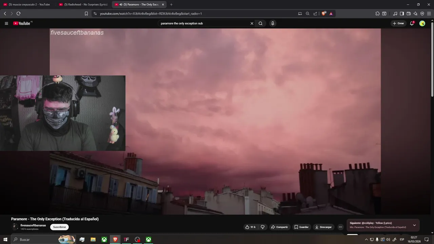Open Brave VPN shield icon

422,14
